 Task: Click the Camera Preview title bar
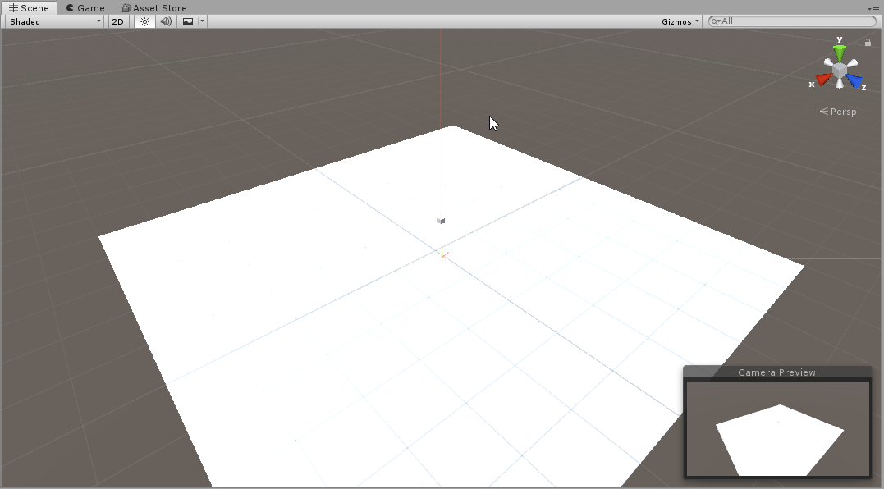pos(776,372)
